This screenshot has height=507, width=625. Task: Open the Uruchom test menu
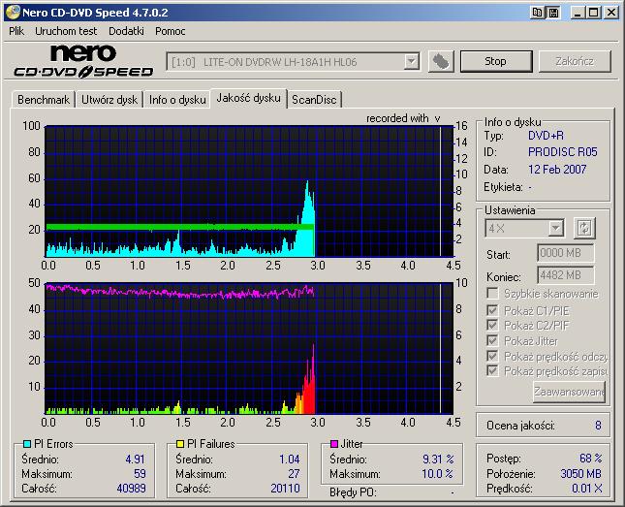pos(66,31)
